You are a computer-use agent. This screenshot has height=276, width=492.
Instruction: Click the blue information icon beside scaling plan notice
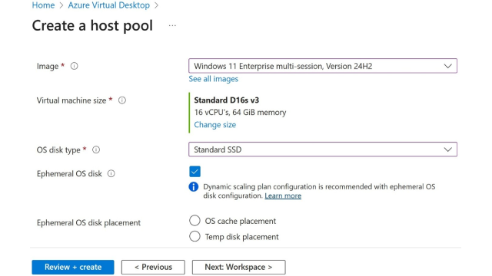pos(194,187)
